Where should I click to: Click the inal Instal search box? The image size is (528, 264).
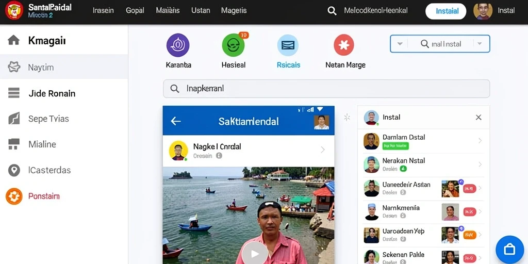tap(440, 44)
